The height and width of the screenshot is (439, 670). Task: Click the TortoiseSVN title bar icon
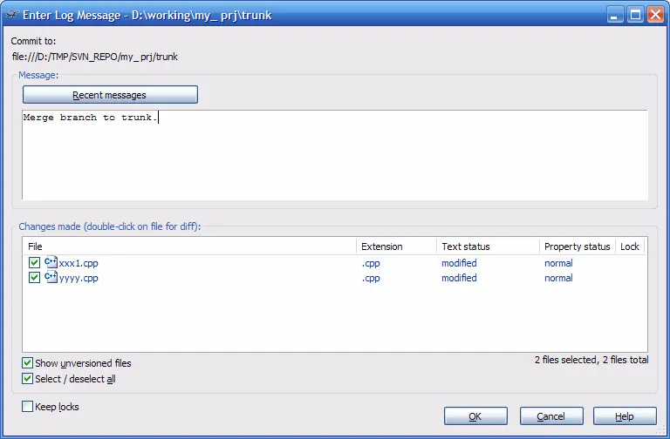(12, 15)
